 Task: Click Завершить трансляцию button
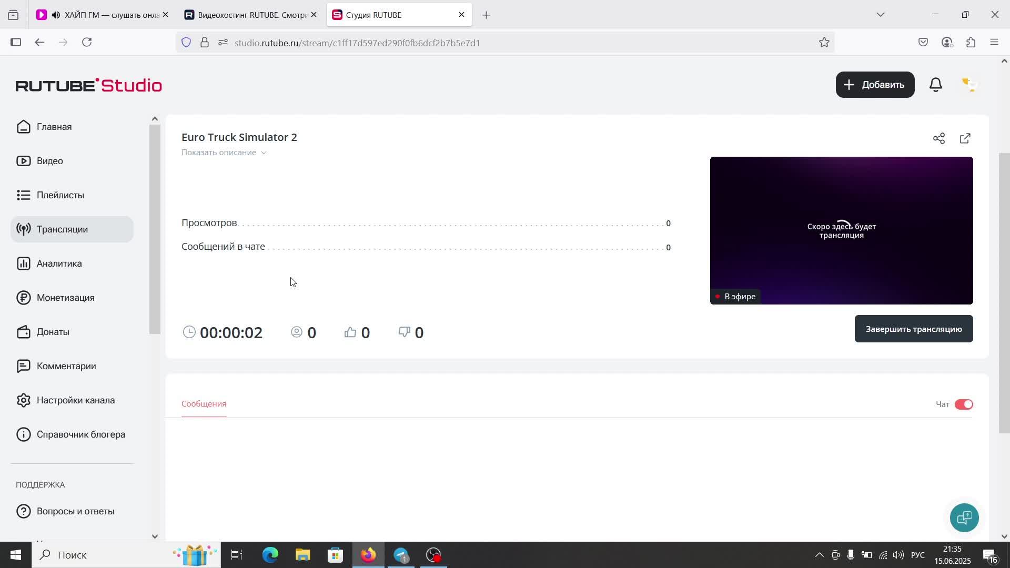point(913,329)
